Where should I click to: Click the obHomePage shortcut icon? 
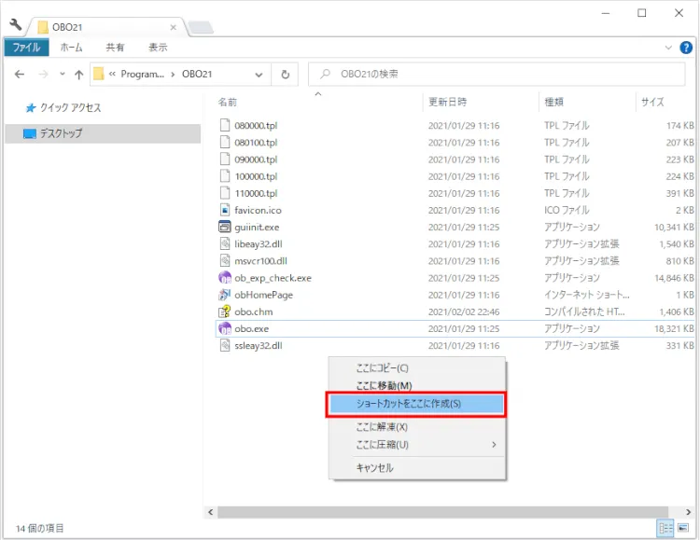click(x=225, y=295)
